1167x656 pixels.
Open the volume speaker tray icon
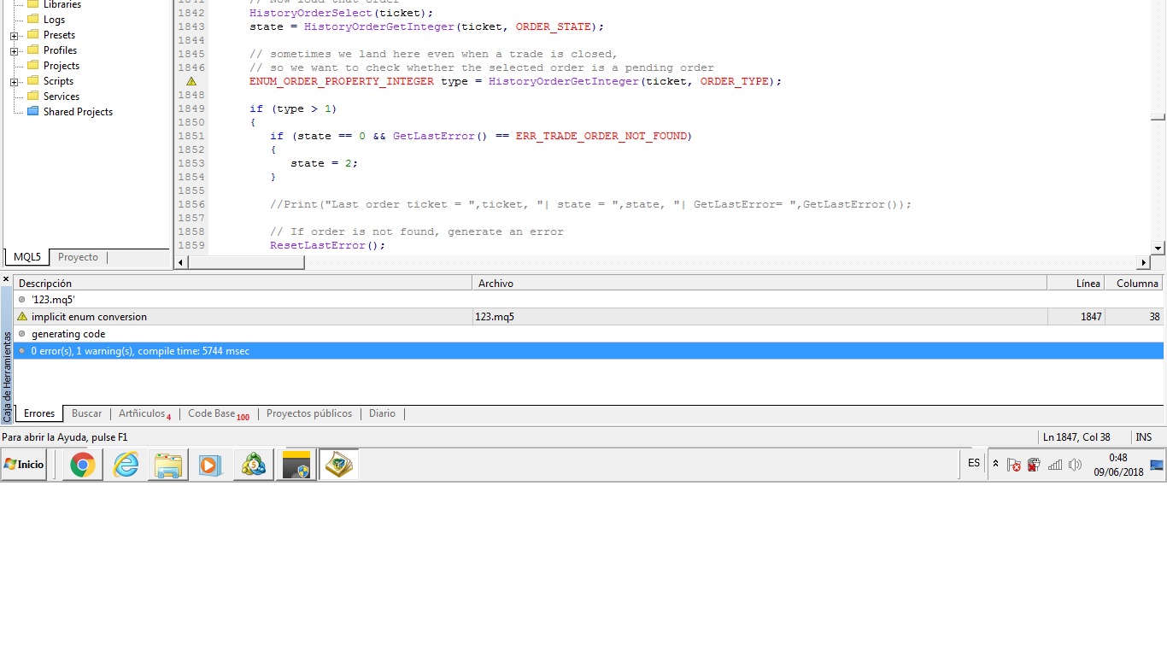1075,465
